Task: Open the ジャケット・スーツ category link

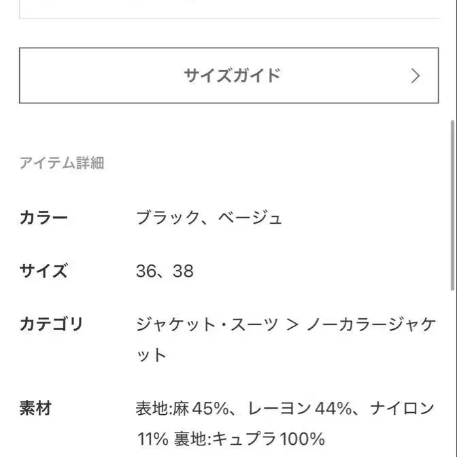Action: [207, 324]
